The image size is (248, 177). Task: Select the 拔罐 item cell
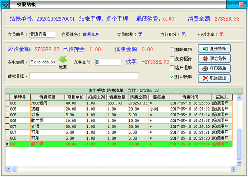tap(48, 109)
